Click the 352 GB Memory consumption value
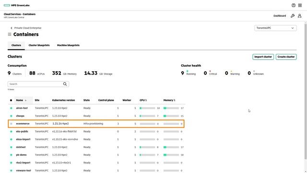Viewport: 307px width, 173px height. pos(64,74)
